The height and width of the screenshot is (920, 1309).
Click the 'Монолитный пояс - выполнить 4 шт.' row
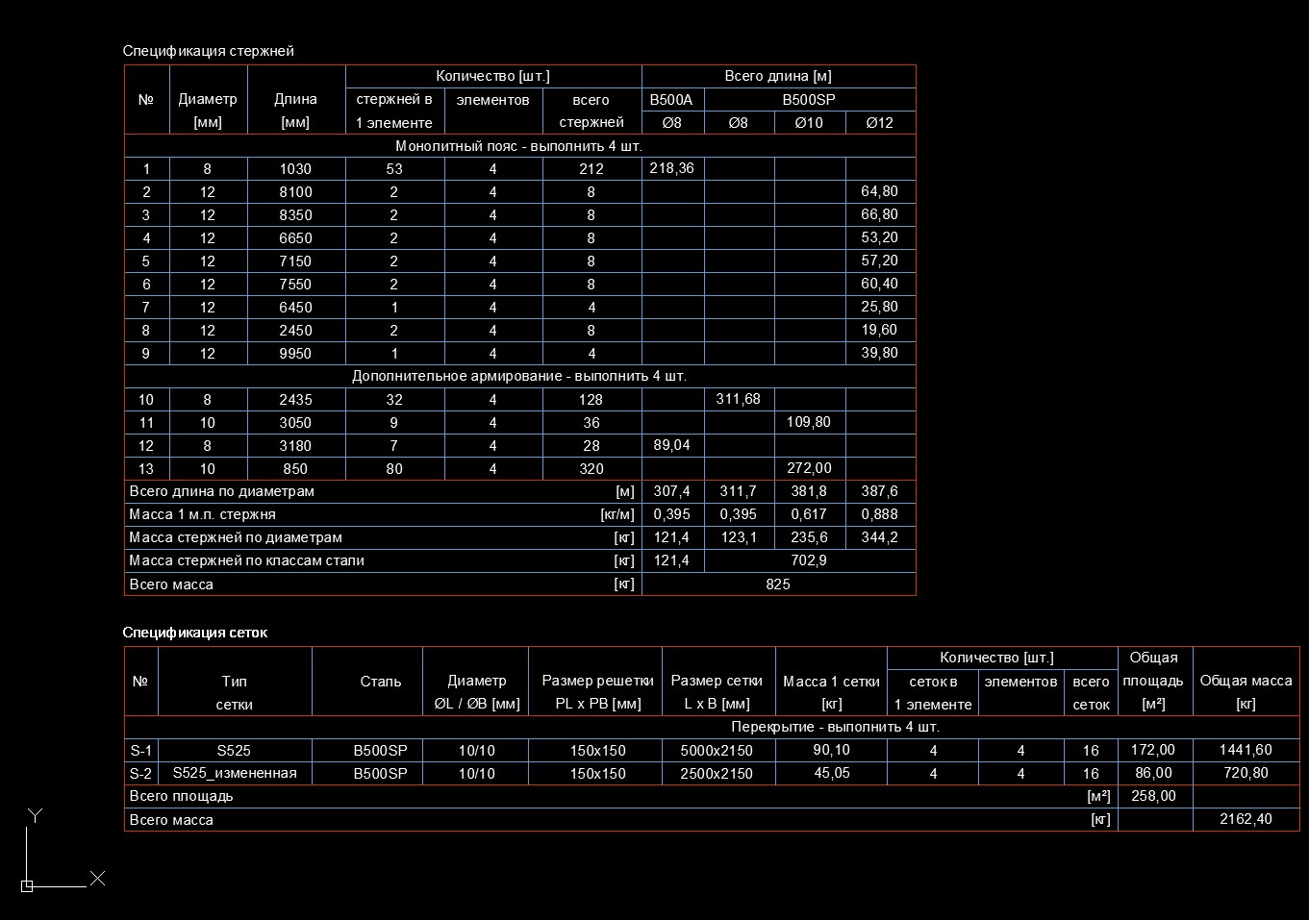[x=518, y=146]
